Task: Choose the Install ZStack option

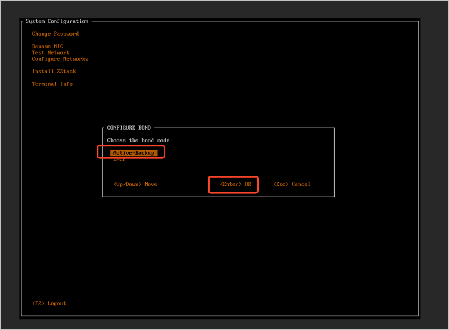Action: pos(54,71)
